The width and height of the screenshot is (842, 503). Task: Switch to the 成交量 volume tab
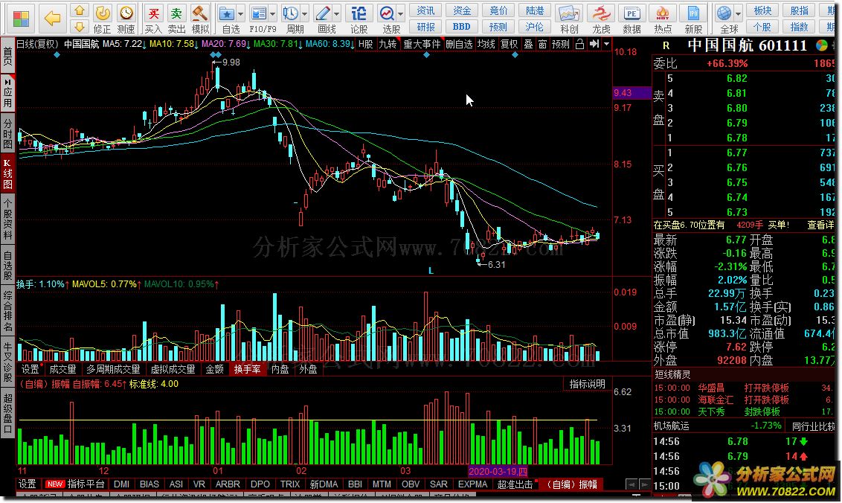(x=62, y=369)
